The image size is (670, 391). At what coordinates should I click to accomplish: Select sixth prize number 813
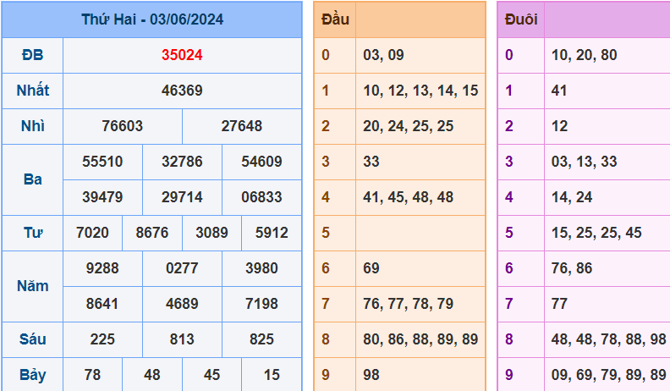pyautogui.click(x=182, y=339)
